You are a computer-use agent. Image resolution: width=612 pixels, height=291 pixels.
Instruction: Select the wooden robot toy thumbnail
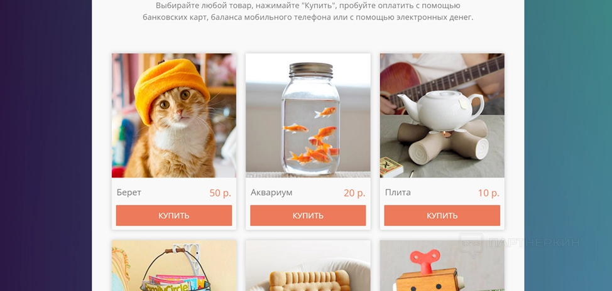click(442, 266)
